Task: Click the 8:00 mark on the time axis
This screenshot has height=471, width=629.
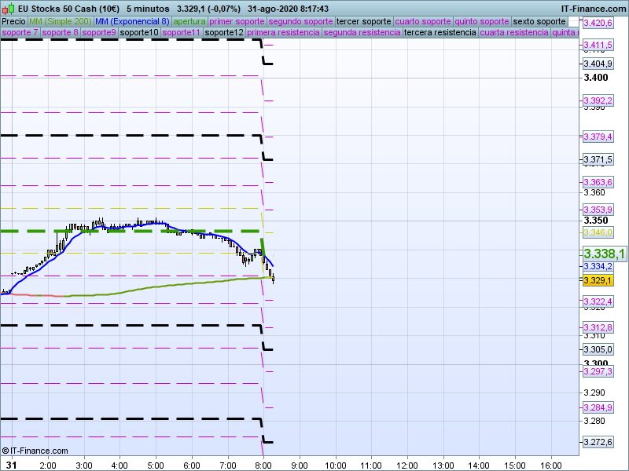Action: tap(263, 465)
